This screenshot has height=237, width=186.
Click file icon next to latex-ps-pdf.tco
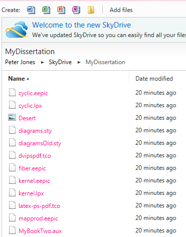[x=12, y=205]
